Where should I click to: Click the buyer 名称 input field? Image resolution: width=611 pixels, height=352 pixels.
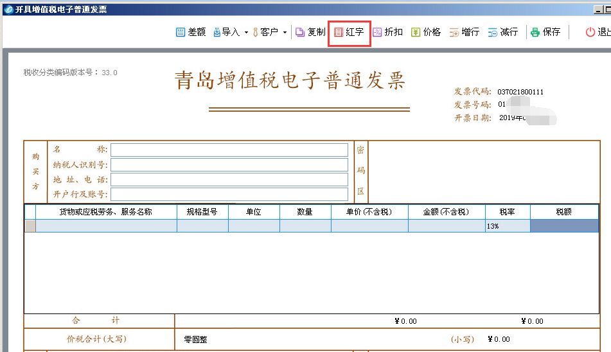pos(229,150)
